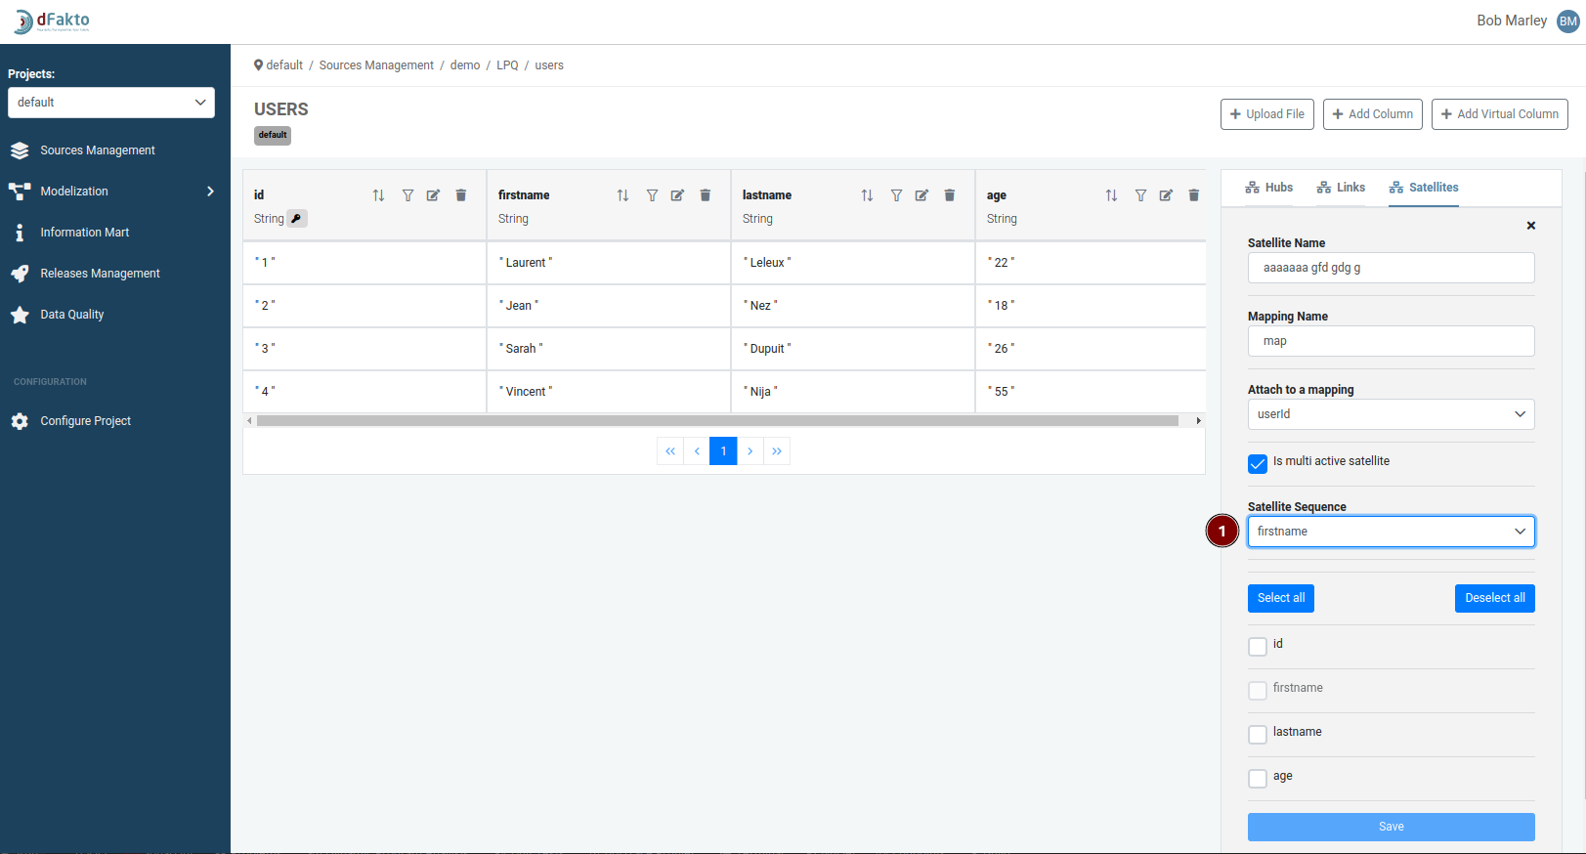Delete the id column
The height and width of the screenshot is (854, 1586).
click(461, 195)
